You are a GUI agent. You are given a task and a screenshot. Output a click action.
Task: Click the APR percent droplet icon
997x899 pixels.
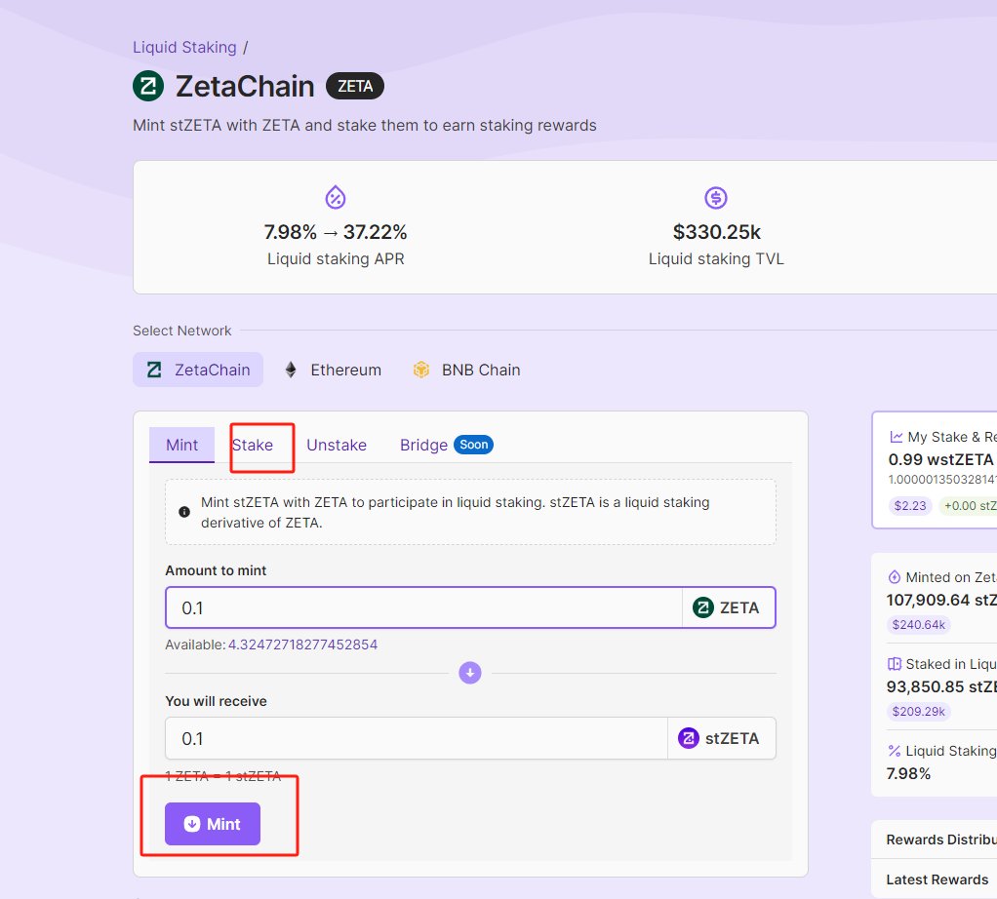click(x=335, y=198)
